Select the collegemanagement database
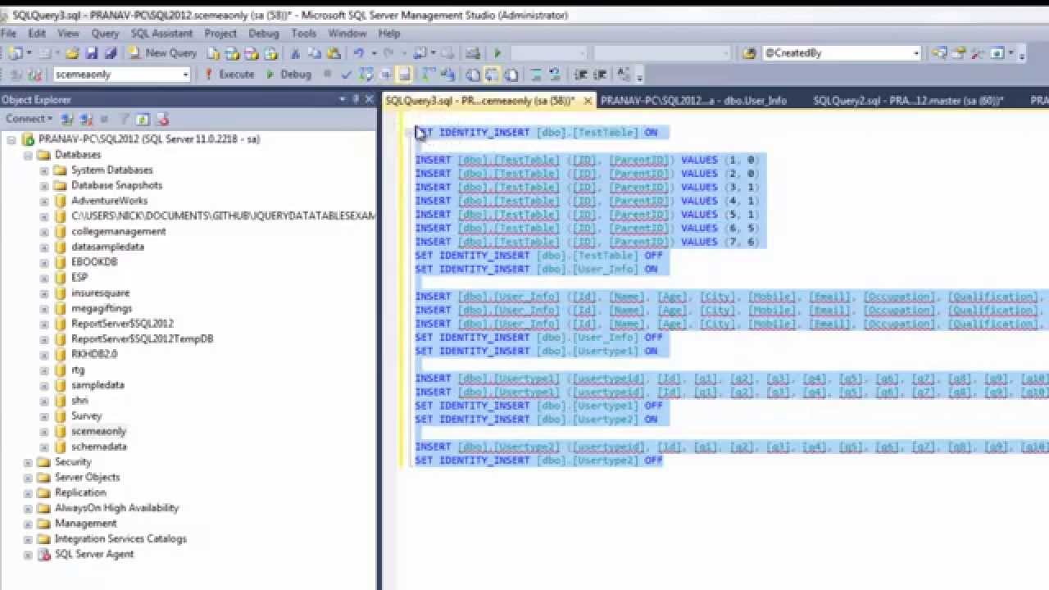This screenshot has width=1049, height=590. 118,231
